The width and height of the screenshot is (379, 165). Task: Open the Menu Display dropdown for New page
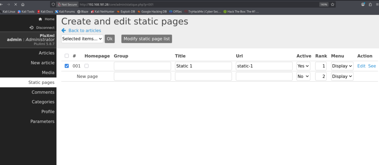(x=342, y=76)
